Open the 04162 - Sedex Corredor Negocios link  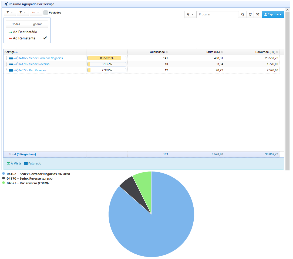pyautogui.click(x=41, y=58)
